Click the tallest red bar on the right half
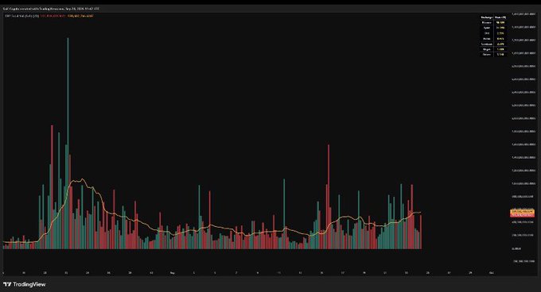Viewport: 541px width, 292px height. 329,197
